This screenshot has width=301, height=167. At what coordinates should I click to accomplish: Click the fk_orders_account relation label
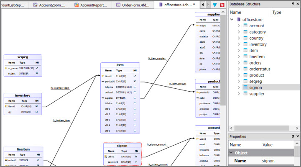(x=158, y=164)
